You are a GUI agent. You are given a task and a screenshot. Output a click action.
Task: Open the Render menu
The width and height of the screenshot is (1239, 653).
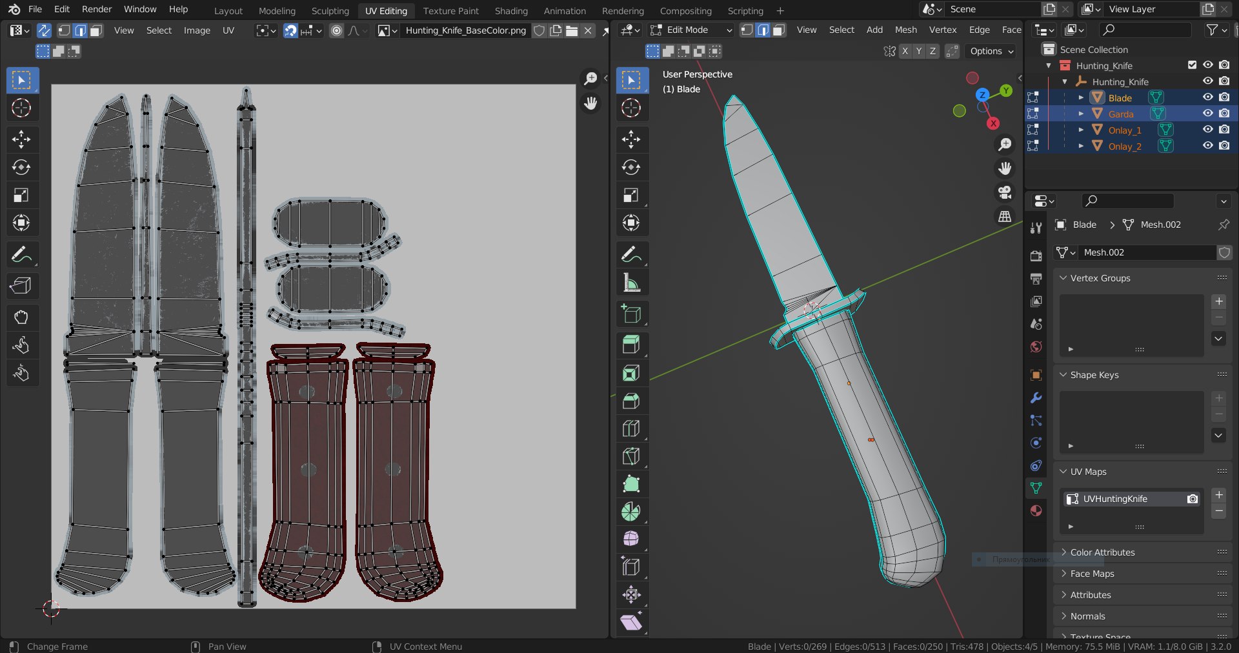pos(97,9)
